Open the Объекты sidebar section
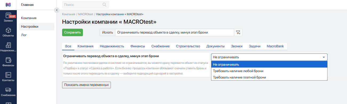The image size is (347, 104). (8, 32)
